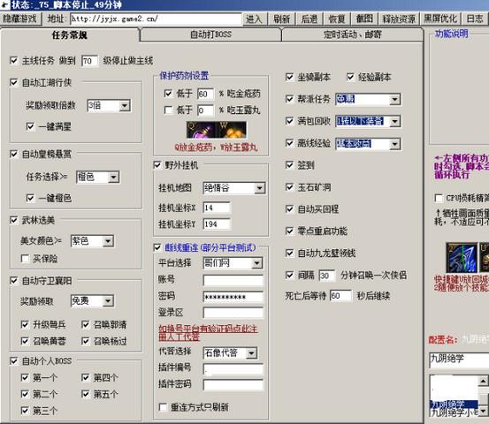This screenshot has height=424, width=489.
Task: Click the 黑屏优化 button
Action: click(440, 19)
